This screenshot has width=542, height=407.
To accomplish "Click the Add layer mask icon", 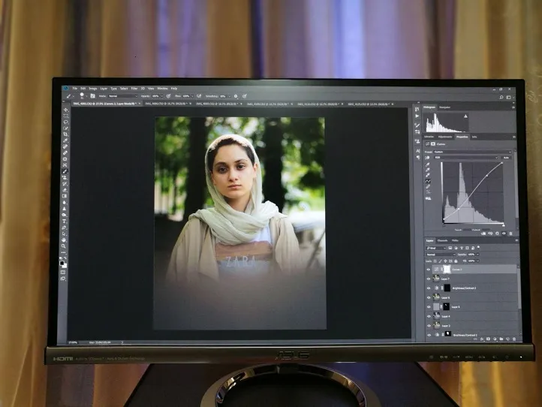I will (488, 339).
